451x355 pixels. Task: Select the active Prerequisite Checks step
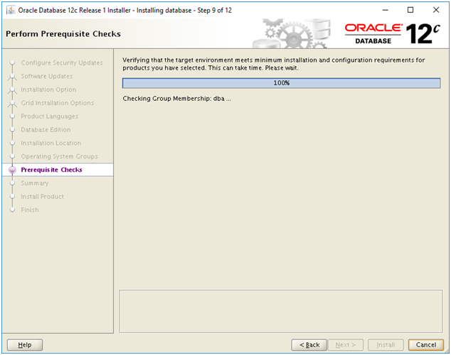(58, 170)
